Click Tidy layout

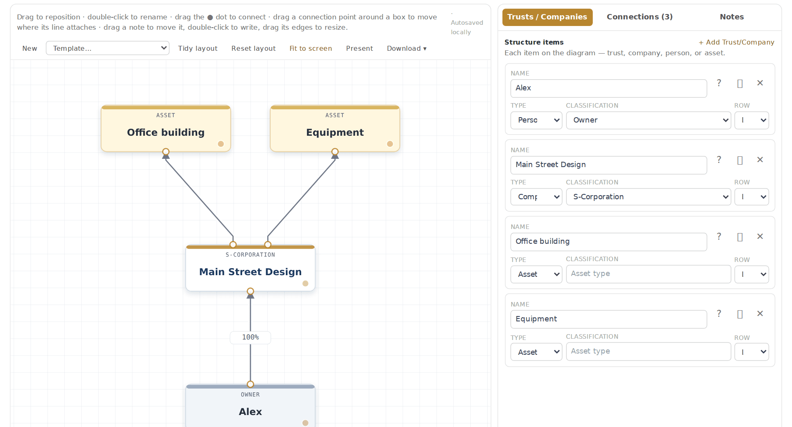coord(198,48)
